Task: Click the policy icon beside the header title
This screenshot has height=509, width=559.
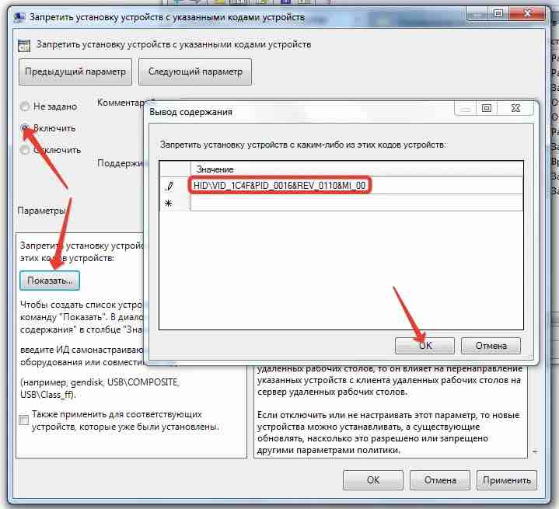Action: 24,45
